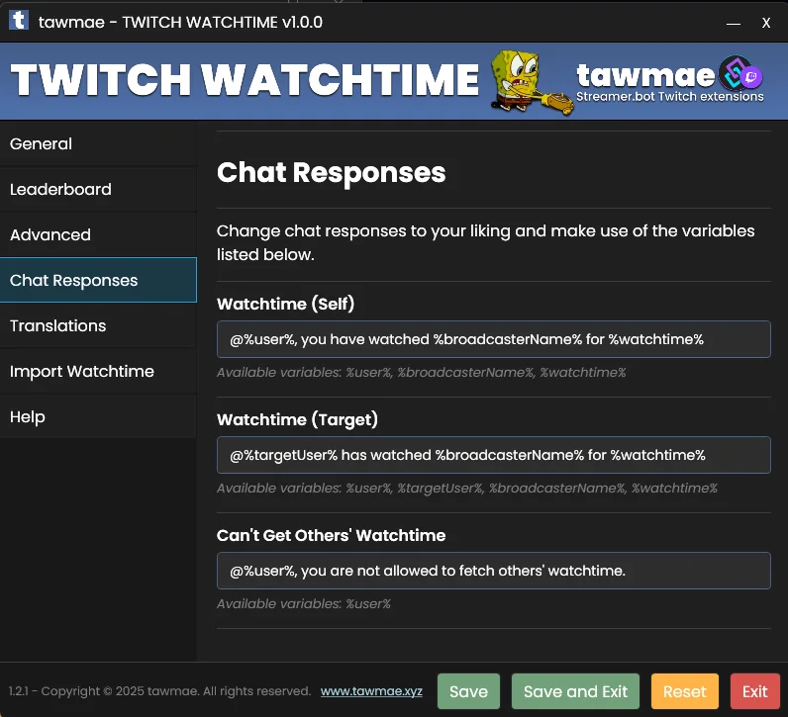This screenshot has height=717, width=788.
Task: Click the SpongeBob image in the banner
Action: (x=531, y=82)
